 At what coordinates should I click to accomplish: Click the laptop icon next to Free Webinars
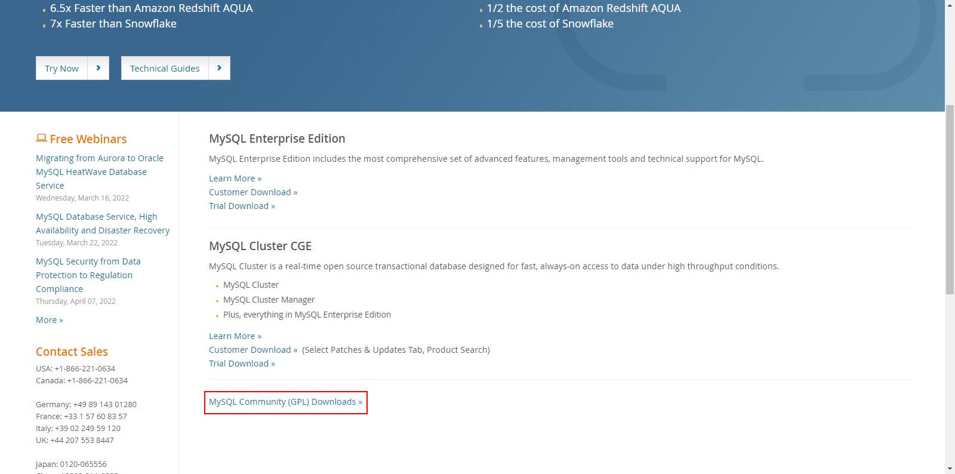coord(41,138)
